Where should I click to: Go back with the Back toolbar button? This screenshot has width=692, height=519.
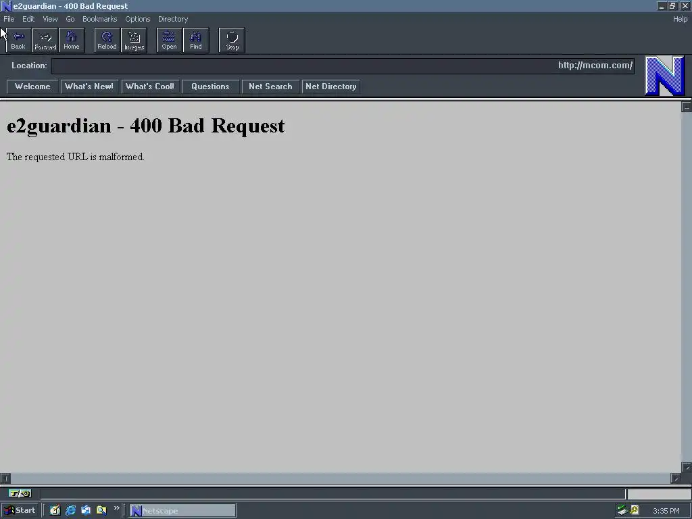point(18,41)
